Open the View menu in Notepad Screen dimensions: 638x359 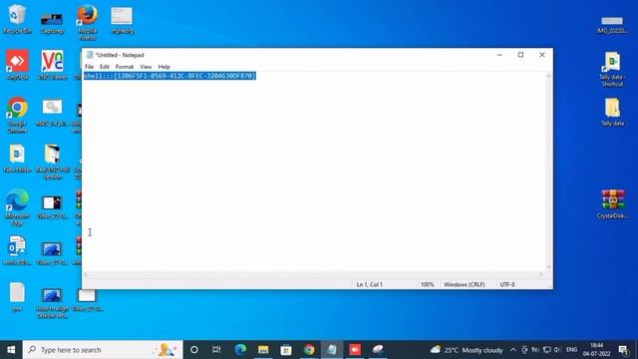point(146,67)
